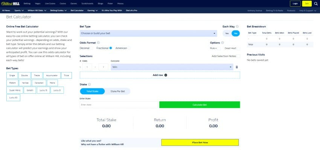
Task: Click the William Hill logo
Action: click(x=10, y=3)
